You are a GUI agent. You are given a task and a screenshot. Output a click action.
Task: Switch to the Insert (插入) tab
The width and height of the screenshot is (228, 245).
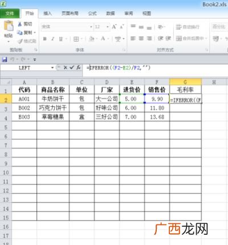(47, 13)
